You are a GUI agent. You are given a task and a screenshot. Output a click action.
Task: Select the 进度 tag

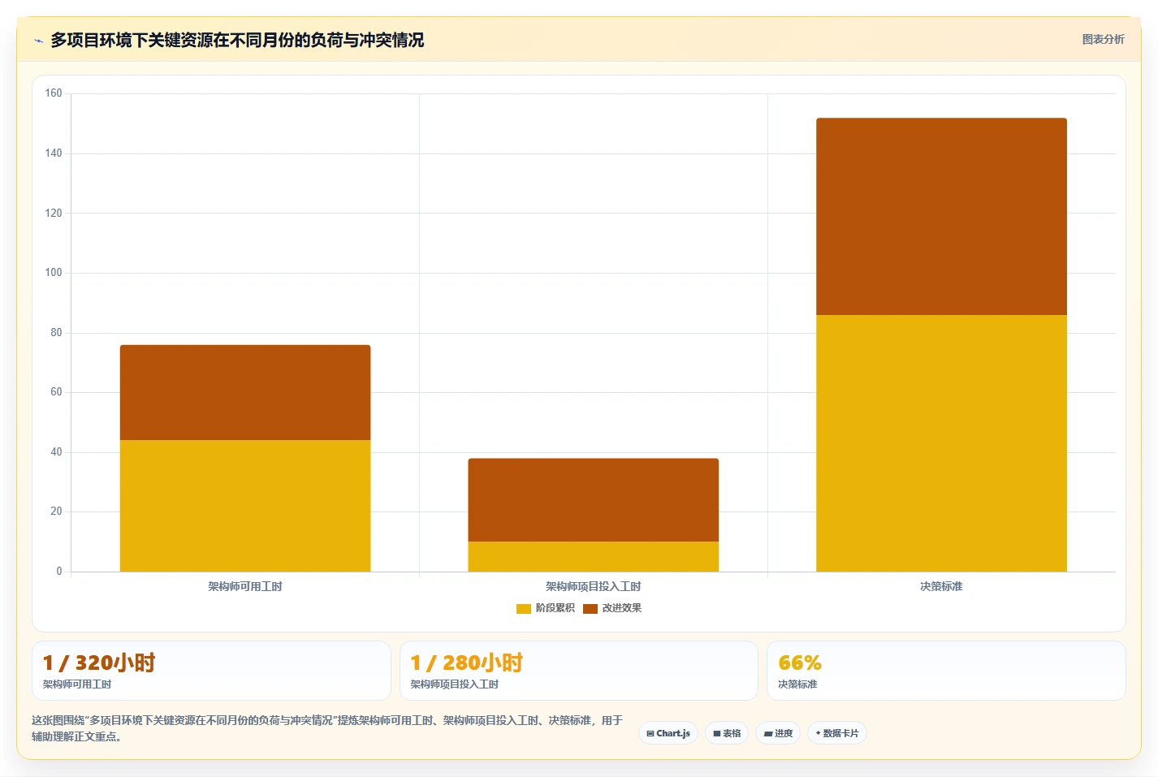pos(778,733)
